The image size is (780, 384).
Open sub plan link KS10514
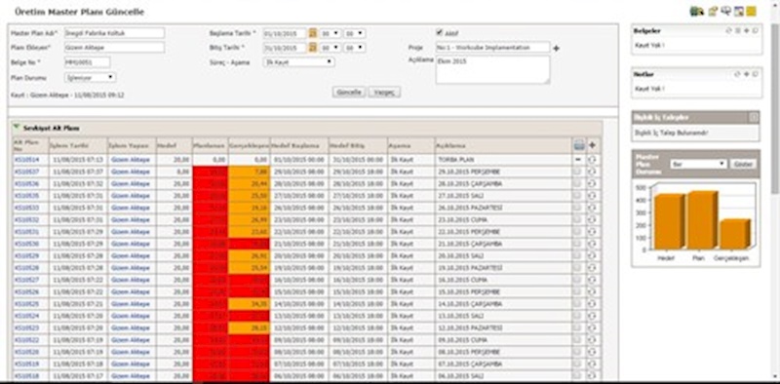(x=27, y=160)
